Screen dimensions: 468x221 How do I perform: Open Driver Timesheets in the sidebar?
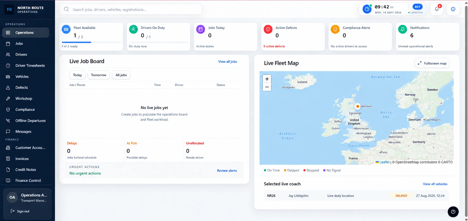point(26,66)
